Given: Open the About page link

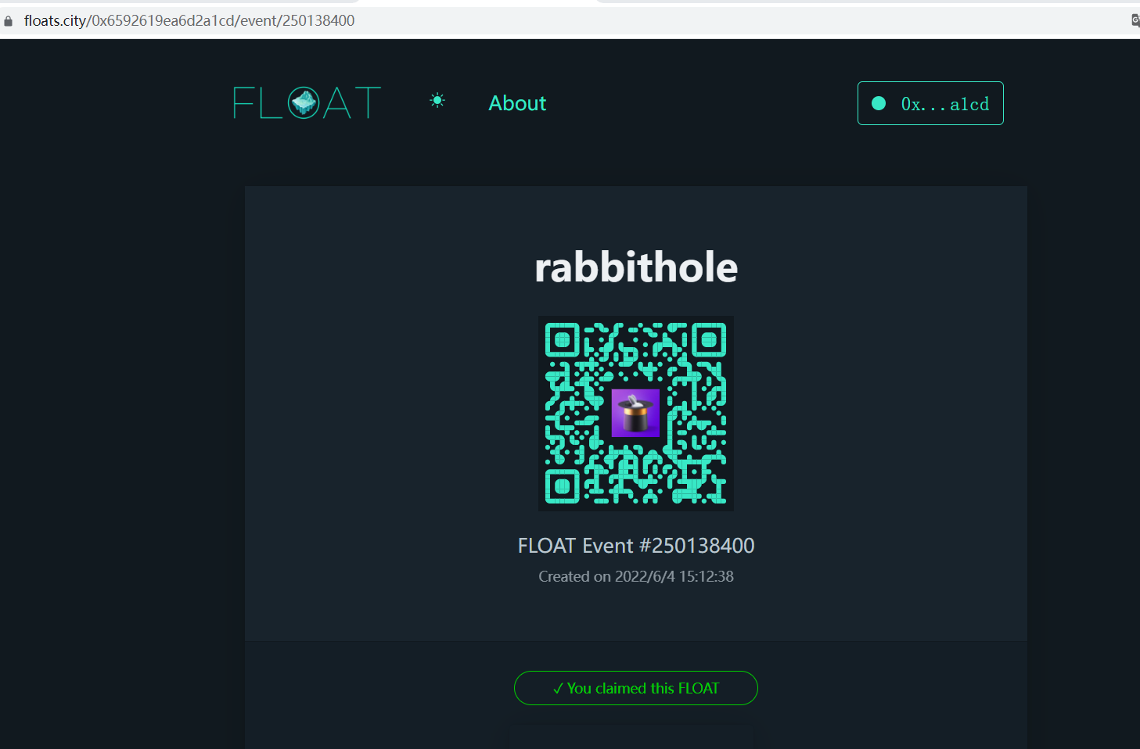Looking at the screenshot, I should (x=517, y=103).
